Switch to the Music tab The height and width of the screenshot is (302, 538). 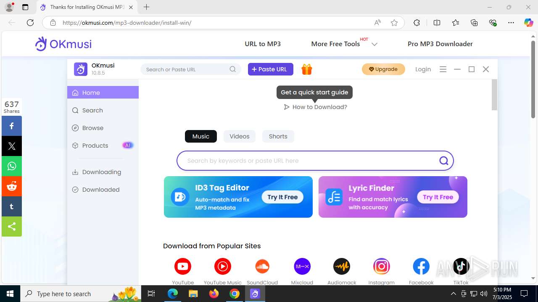pos(201,136)
